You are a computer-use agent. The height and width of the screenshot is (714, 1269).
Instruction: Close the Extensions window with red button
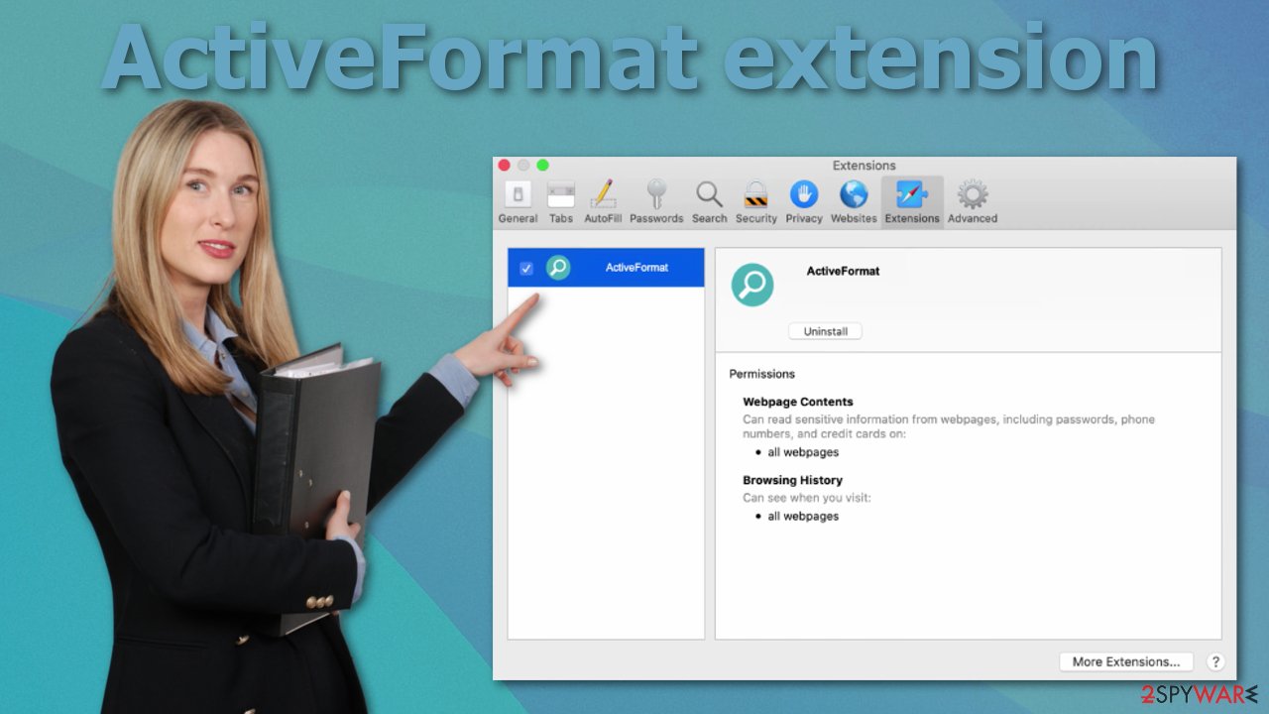504,166
